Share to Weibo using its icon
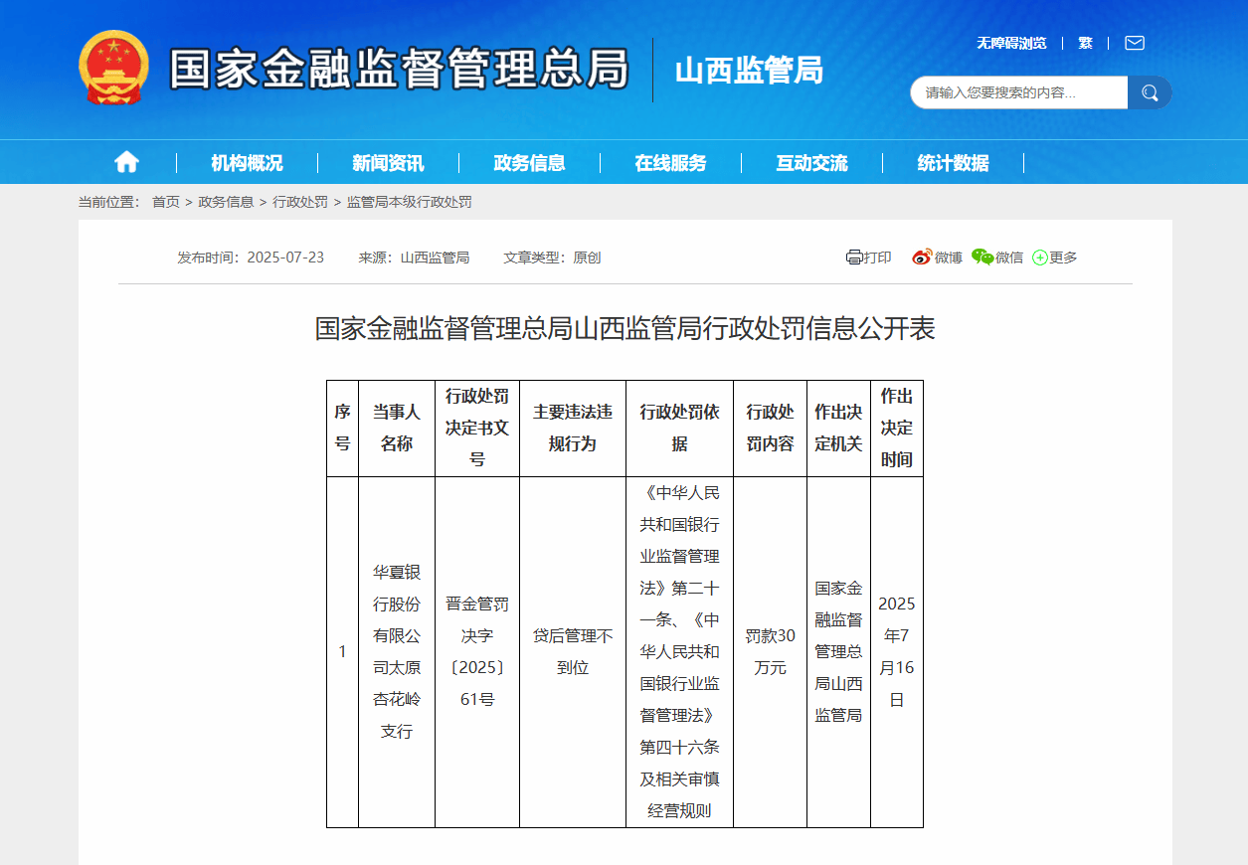Screen dimensions: 1248x865 [922, 258]
